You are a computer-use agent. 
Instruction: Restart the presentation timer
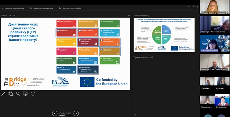click(14, 15)
